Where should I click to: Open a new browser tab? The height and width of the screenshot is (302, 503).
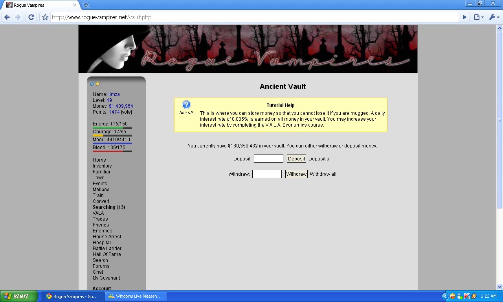[86, 5]
